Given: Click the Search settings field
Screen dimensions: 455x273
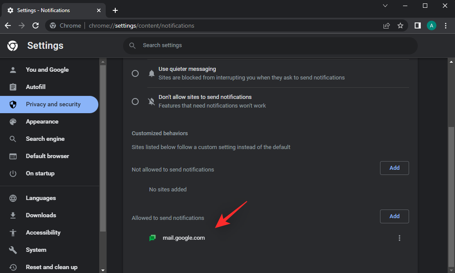Looking at the screenshot, I should pyautogui.click(x=270, y=45).
